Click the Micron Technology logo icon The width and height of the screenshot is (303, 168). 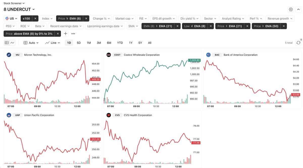point(9,55)
